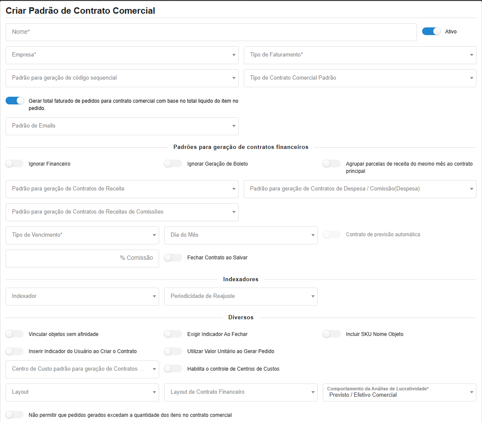Enable the Ignorar Financeiro switch
The width and height of the screenshot is (482, 422).
pos(15,163)
